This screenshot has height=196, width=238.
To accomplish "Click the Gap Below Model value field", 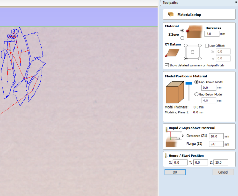I will coord(209,101).
